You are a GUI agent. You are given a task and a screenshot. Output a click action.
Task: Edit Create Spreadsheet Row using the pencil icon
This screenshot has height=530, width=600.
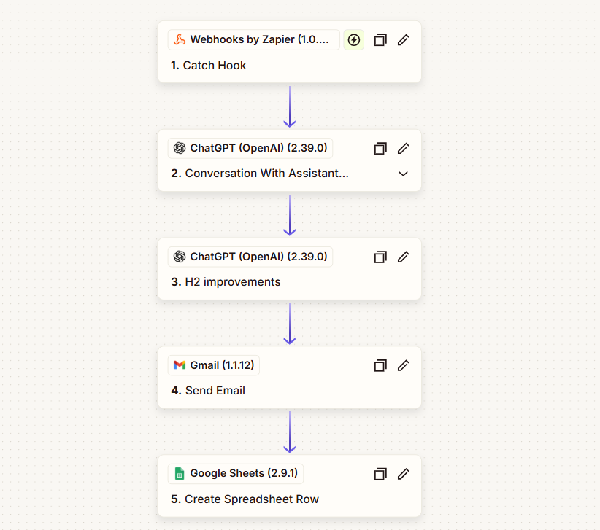point(404,474)
